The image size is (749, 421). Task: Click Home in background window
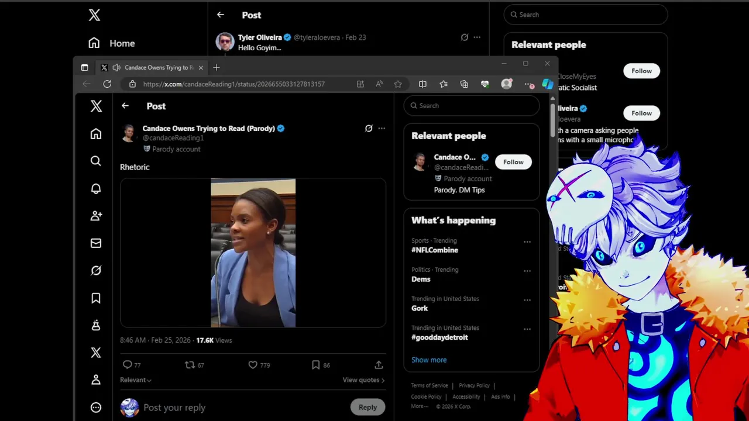[112, 43]
